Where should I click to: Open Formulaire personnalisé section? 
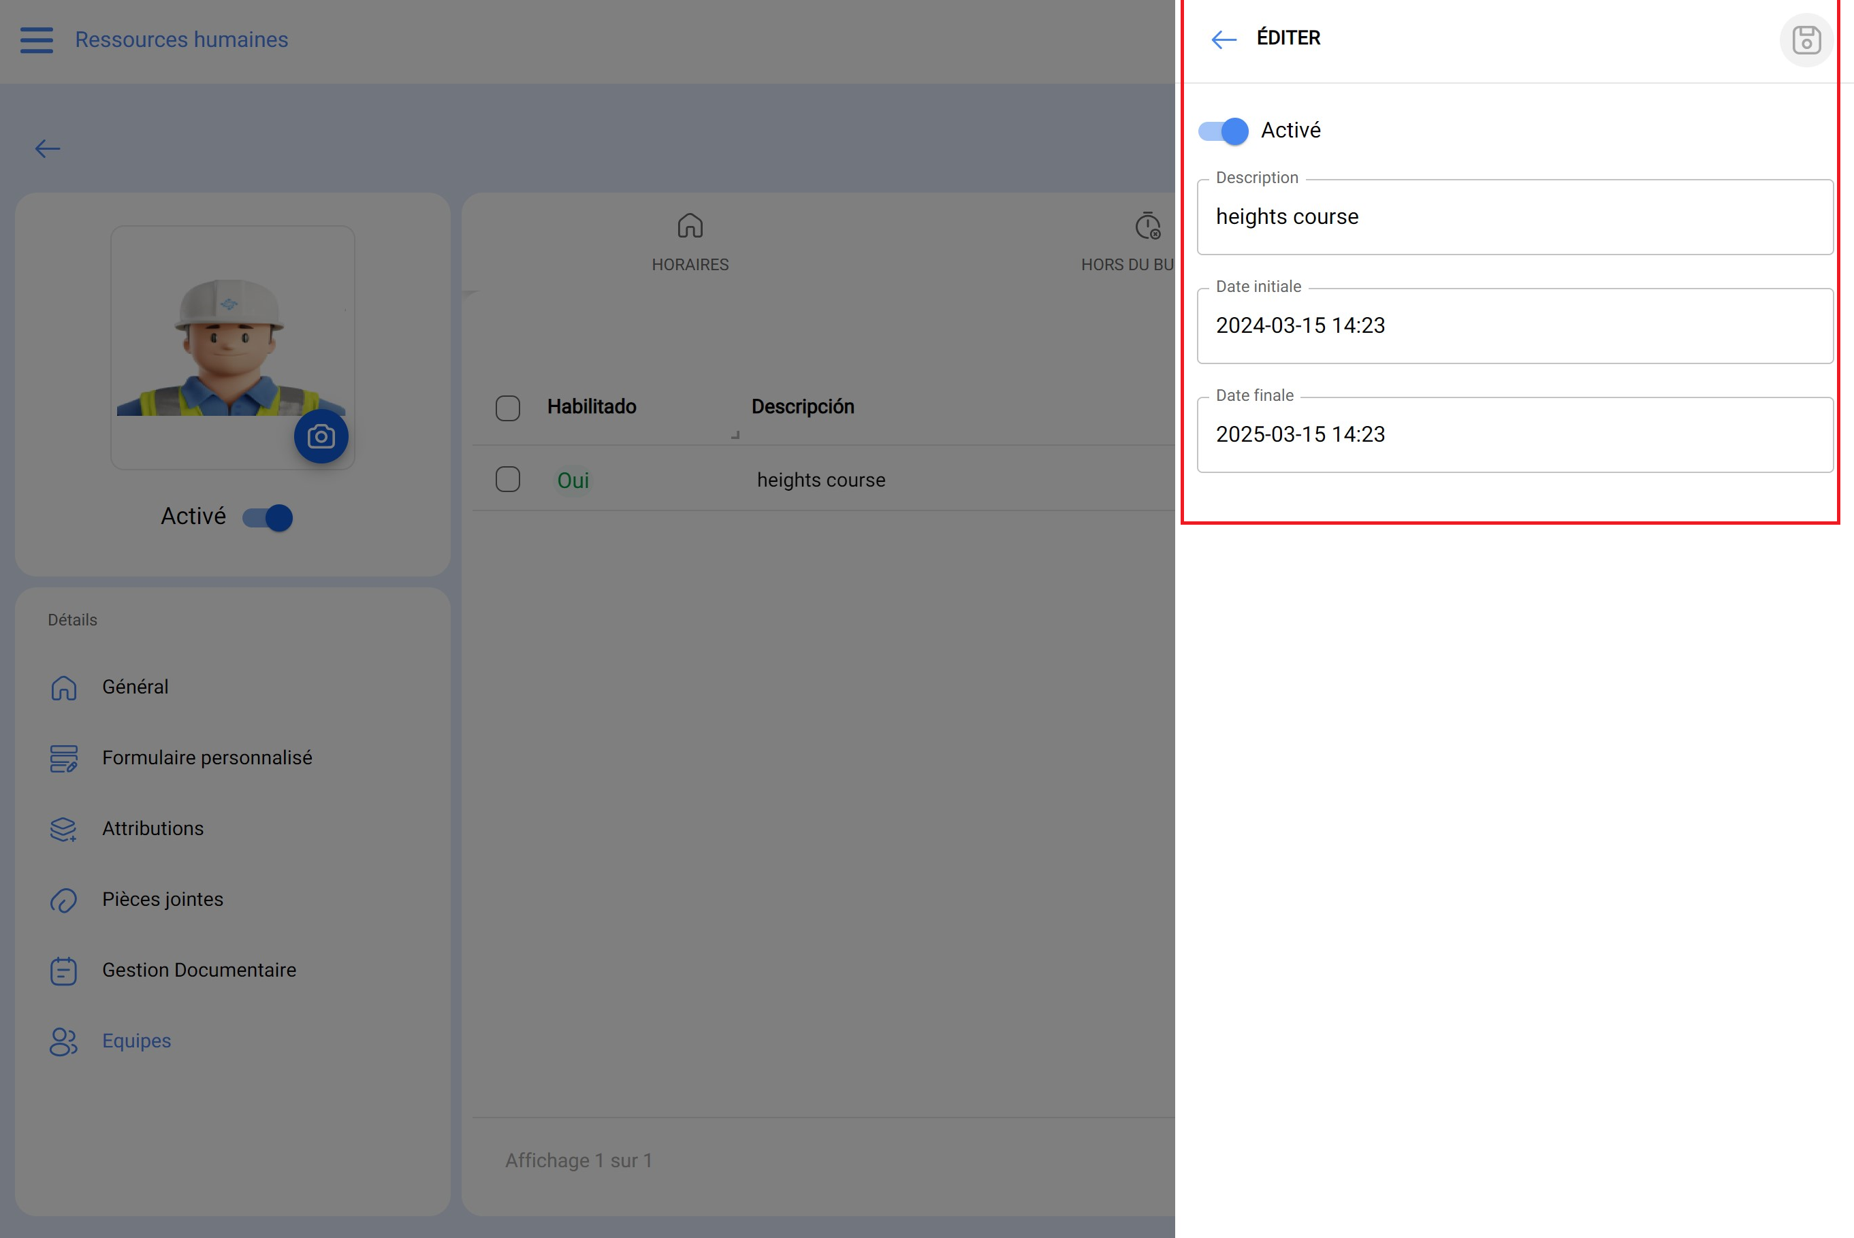point(207,758)
